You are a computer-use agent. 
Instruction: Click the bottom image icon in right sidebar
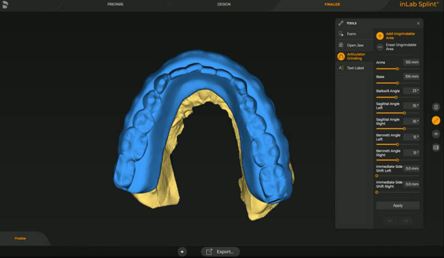point(436,147)
